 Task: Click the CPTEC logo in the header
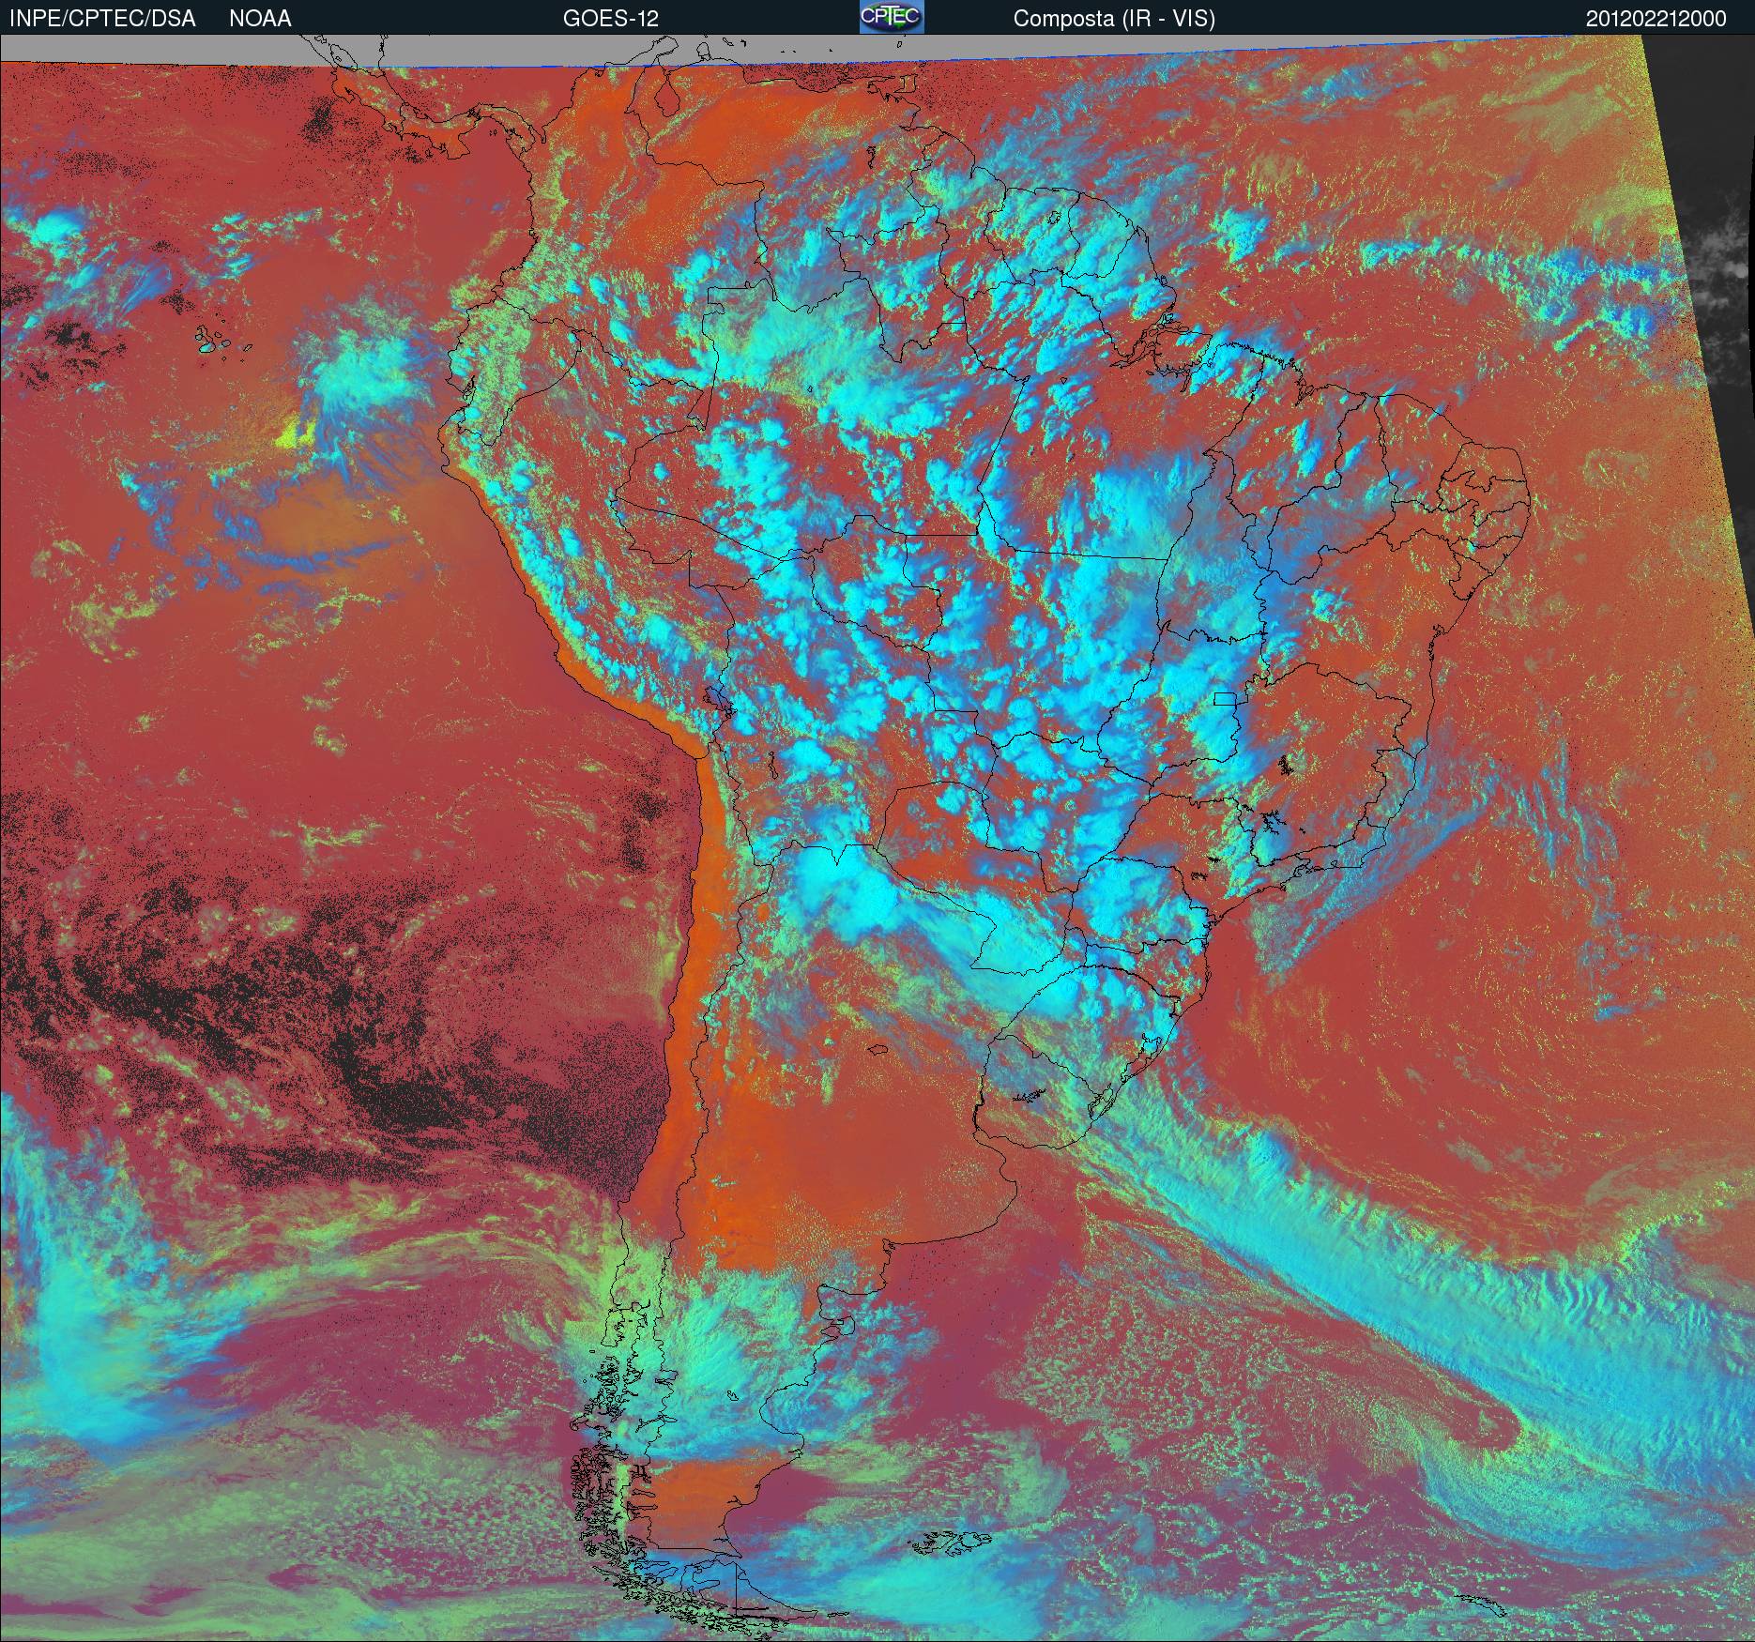click(x=892, y=17)
